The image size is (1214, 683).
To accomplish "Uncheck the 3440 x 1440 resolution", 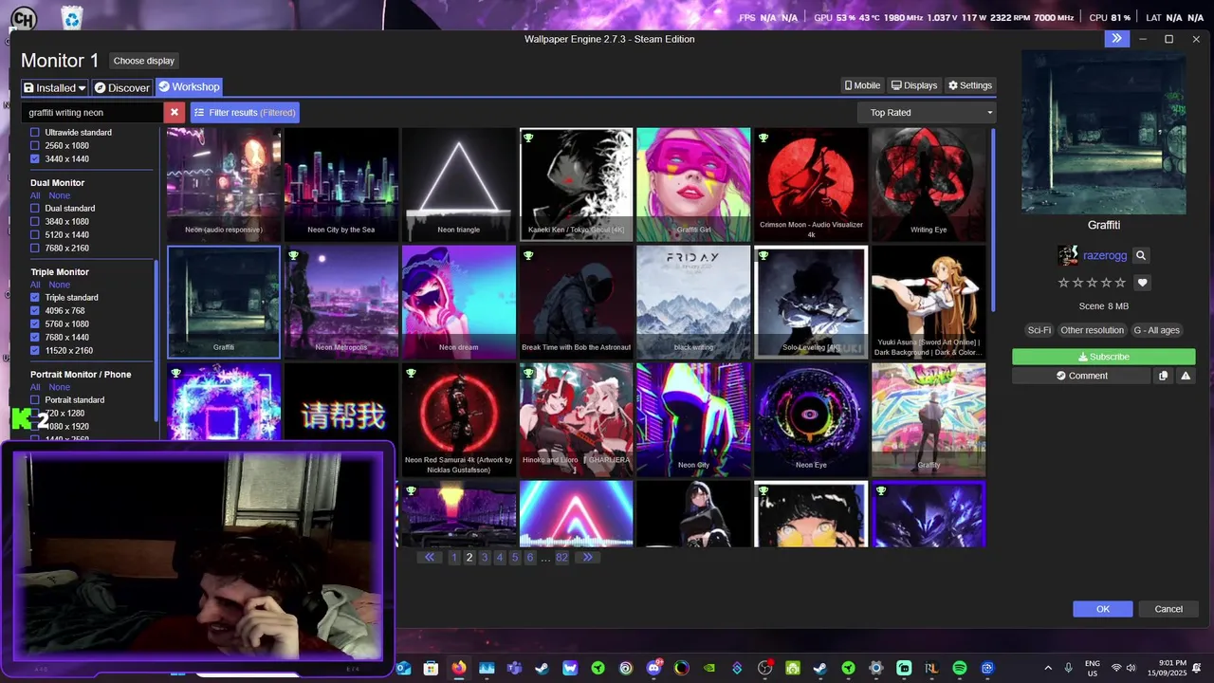I will [x=35, y=159].
